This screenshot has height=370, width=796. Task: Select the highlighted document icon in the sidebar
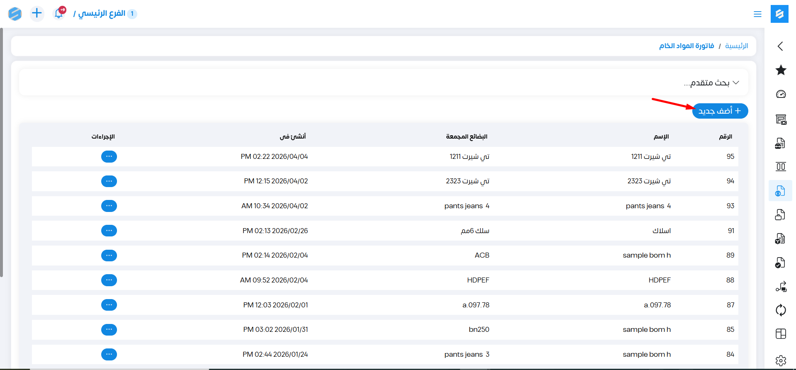pyautogui.click(x=780, y=191)
